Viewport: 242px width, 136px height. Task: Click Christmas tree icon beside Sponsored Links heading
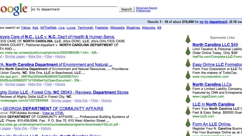[188, 39]
